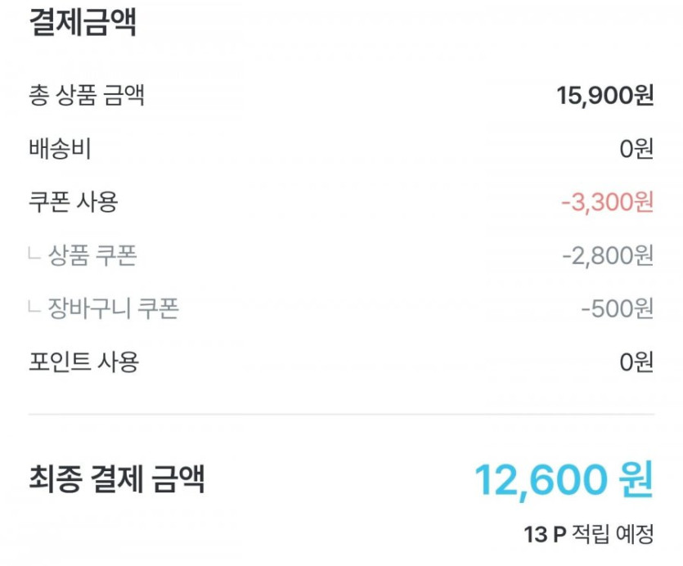Screen dimensions: 683x566
Task: Click the 결제금액 section heading
Action: coord(82,22)
